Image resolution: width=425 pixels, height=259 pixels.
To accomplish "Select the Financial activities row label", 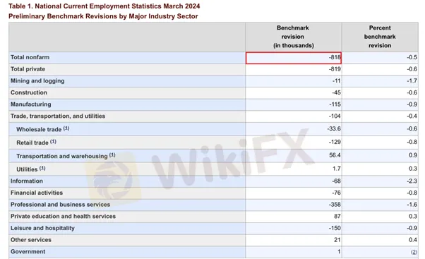I will tap(37, 193).
